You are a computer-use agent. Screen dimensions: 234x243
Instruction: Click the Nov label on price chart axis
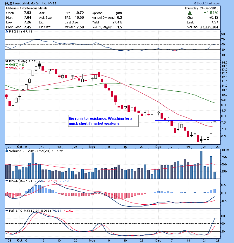(92, 147)
